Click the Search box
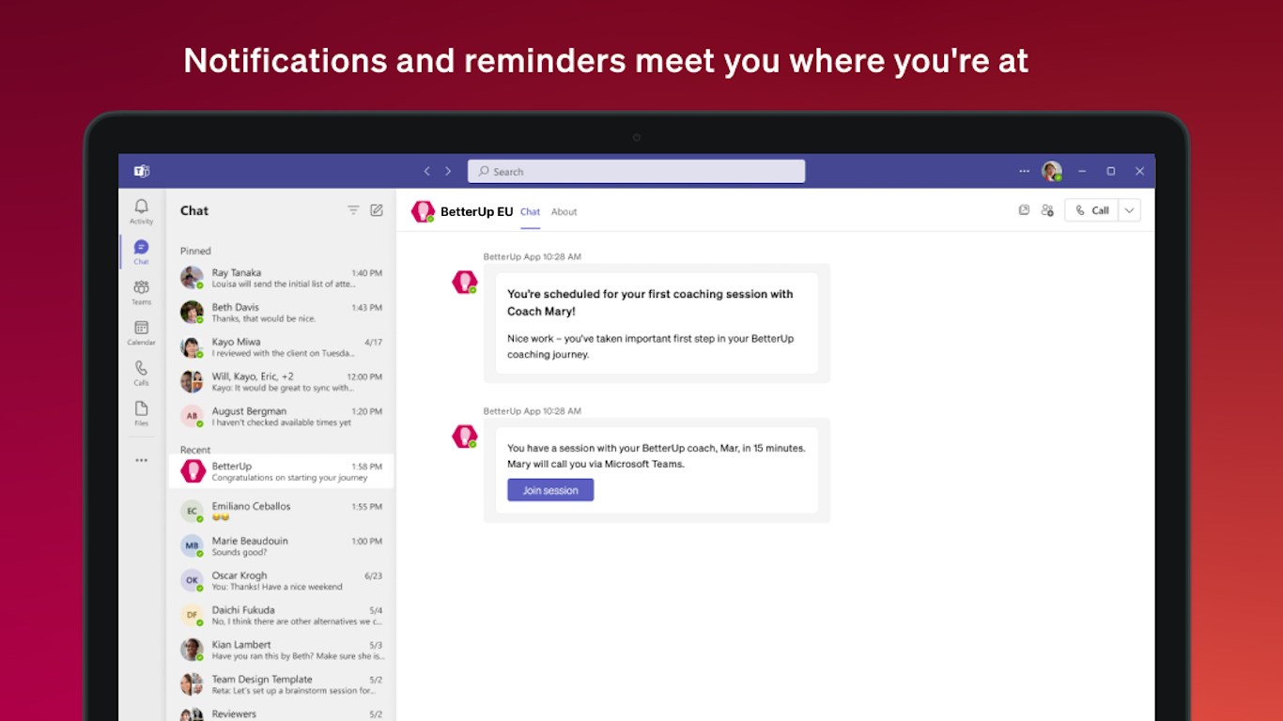Screen dimensions: 1283x721 [636, 171]
